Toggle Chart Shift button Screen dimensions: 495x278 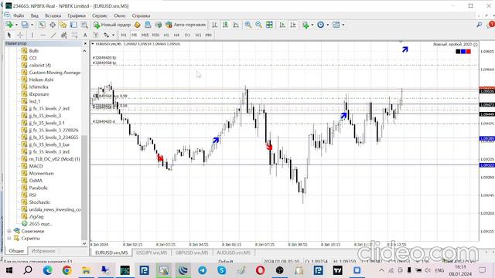coord(293,25)
